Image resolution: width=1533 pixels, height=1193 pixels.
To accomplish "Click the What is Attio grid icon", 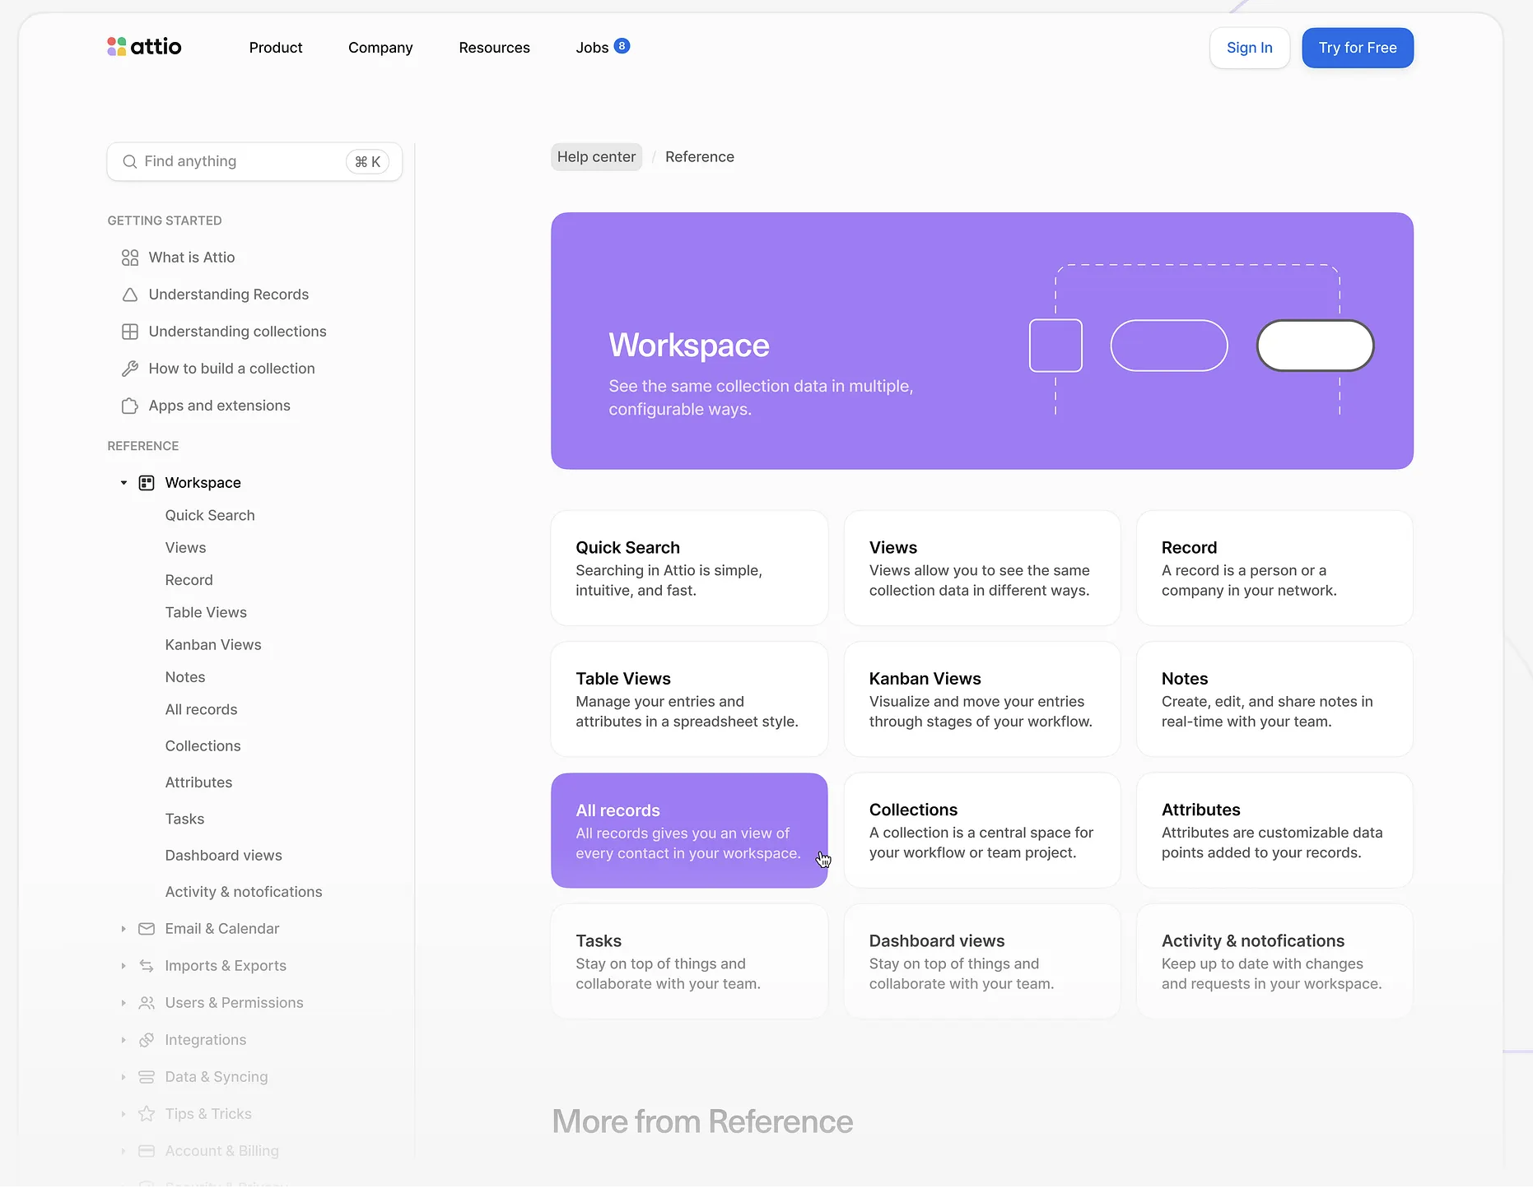I will [130, 258].
